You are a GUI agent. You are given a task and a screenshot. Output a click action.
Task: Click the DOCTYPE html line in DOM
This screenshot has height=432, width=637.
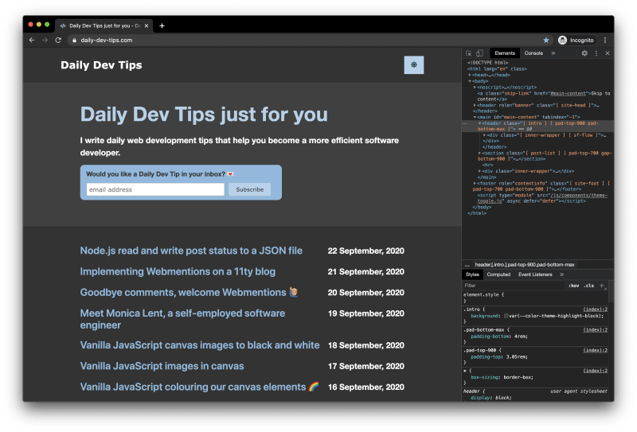[x=487, y=63]
